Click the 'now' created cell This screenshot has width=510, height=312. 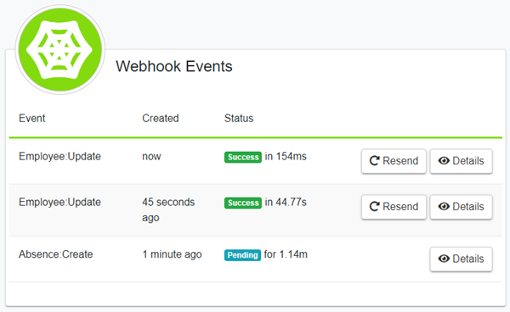[x=151, y=157]
